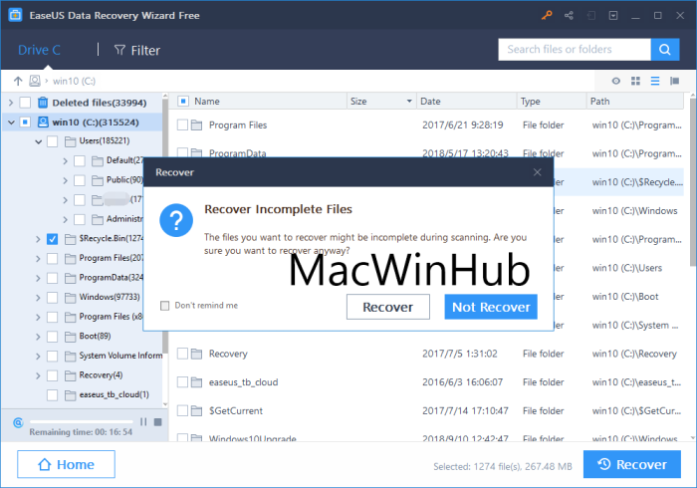Click the scanning spinner icon
Viewport: 697px width, 488px height.
(18, 422)
